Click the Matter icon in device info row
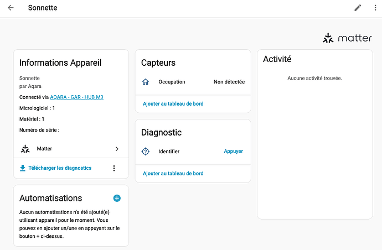Image resolution: width=382 pixels, height=250 pixels. click(25, 149)
